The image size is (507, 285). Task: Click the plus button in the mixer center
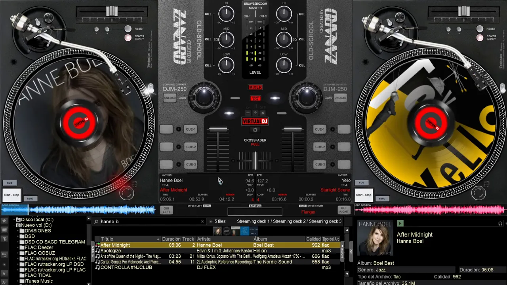[255, 113]
